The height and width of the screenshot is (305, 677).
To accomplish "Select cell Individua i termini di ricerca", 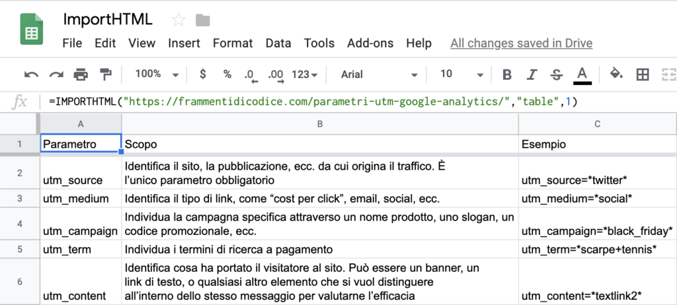I will 320,249.
